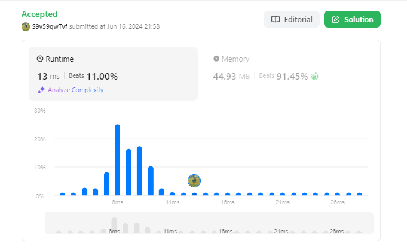Image resolution: width=407 pixels, height=249 pixels.
Task: Select the tallest bar near 6ms
Action: point(117,160)
